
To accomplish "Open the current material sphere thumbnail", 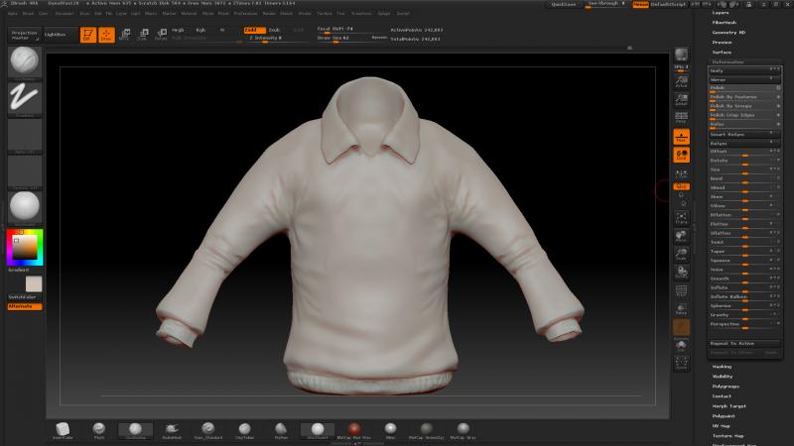I will click(24, 206).
